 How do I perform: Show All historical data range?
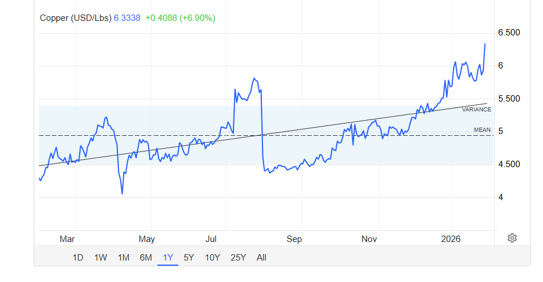click(x=261, y=258)
